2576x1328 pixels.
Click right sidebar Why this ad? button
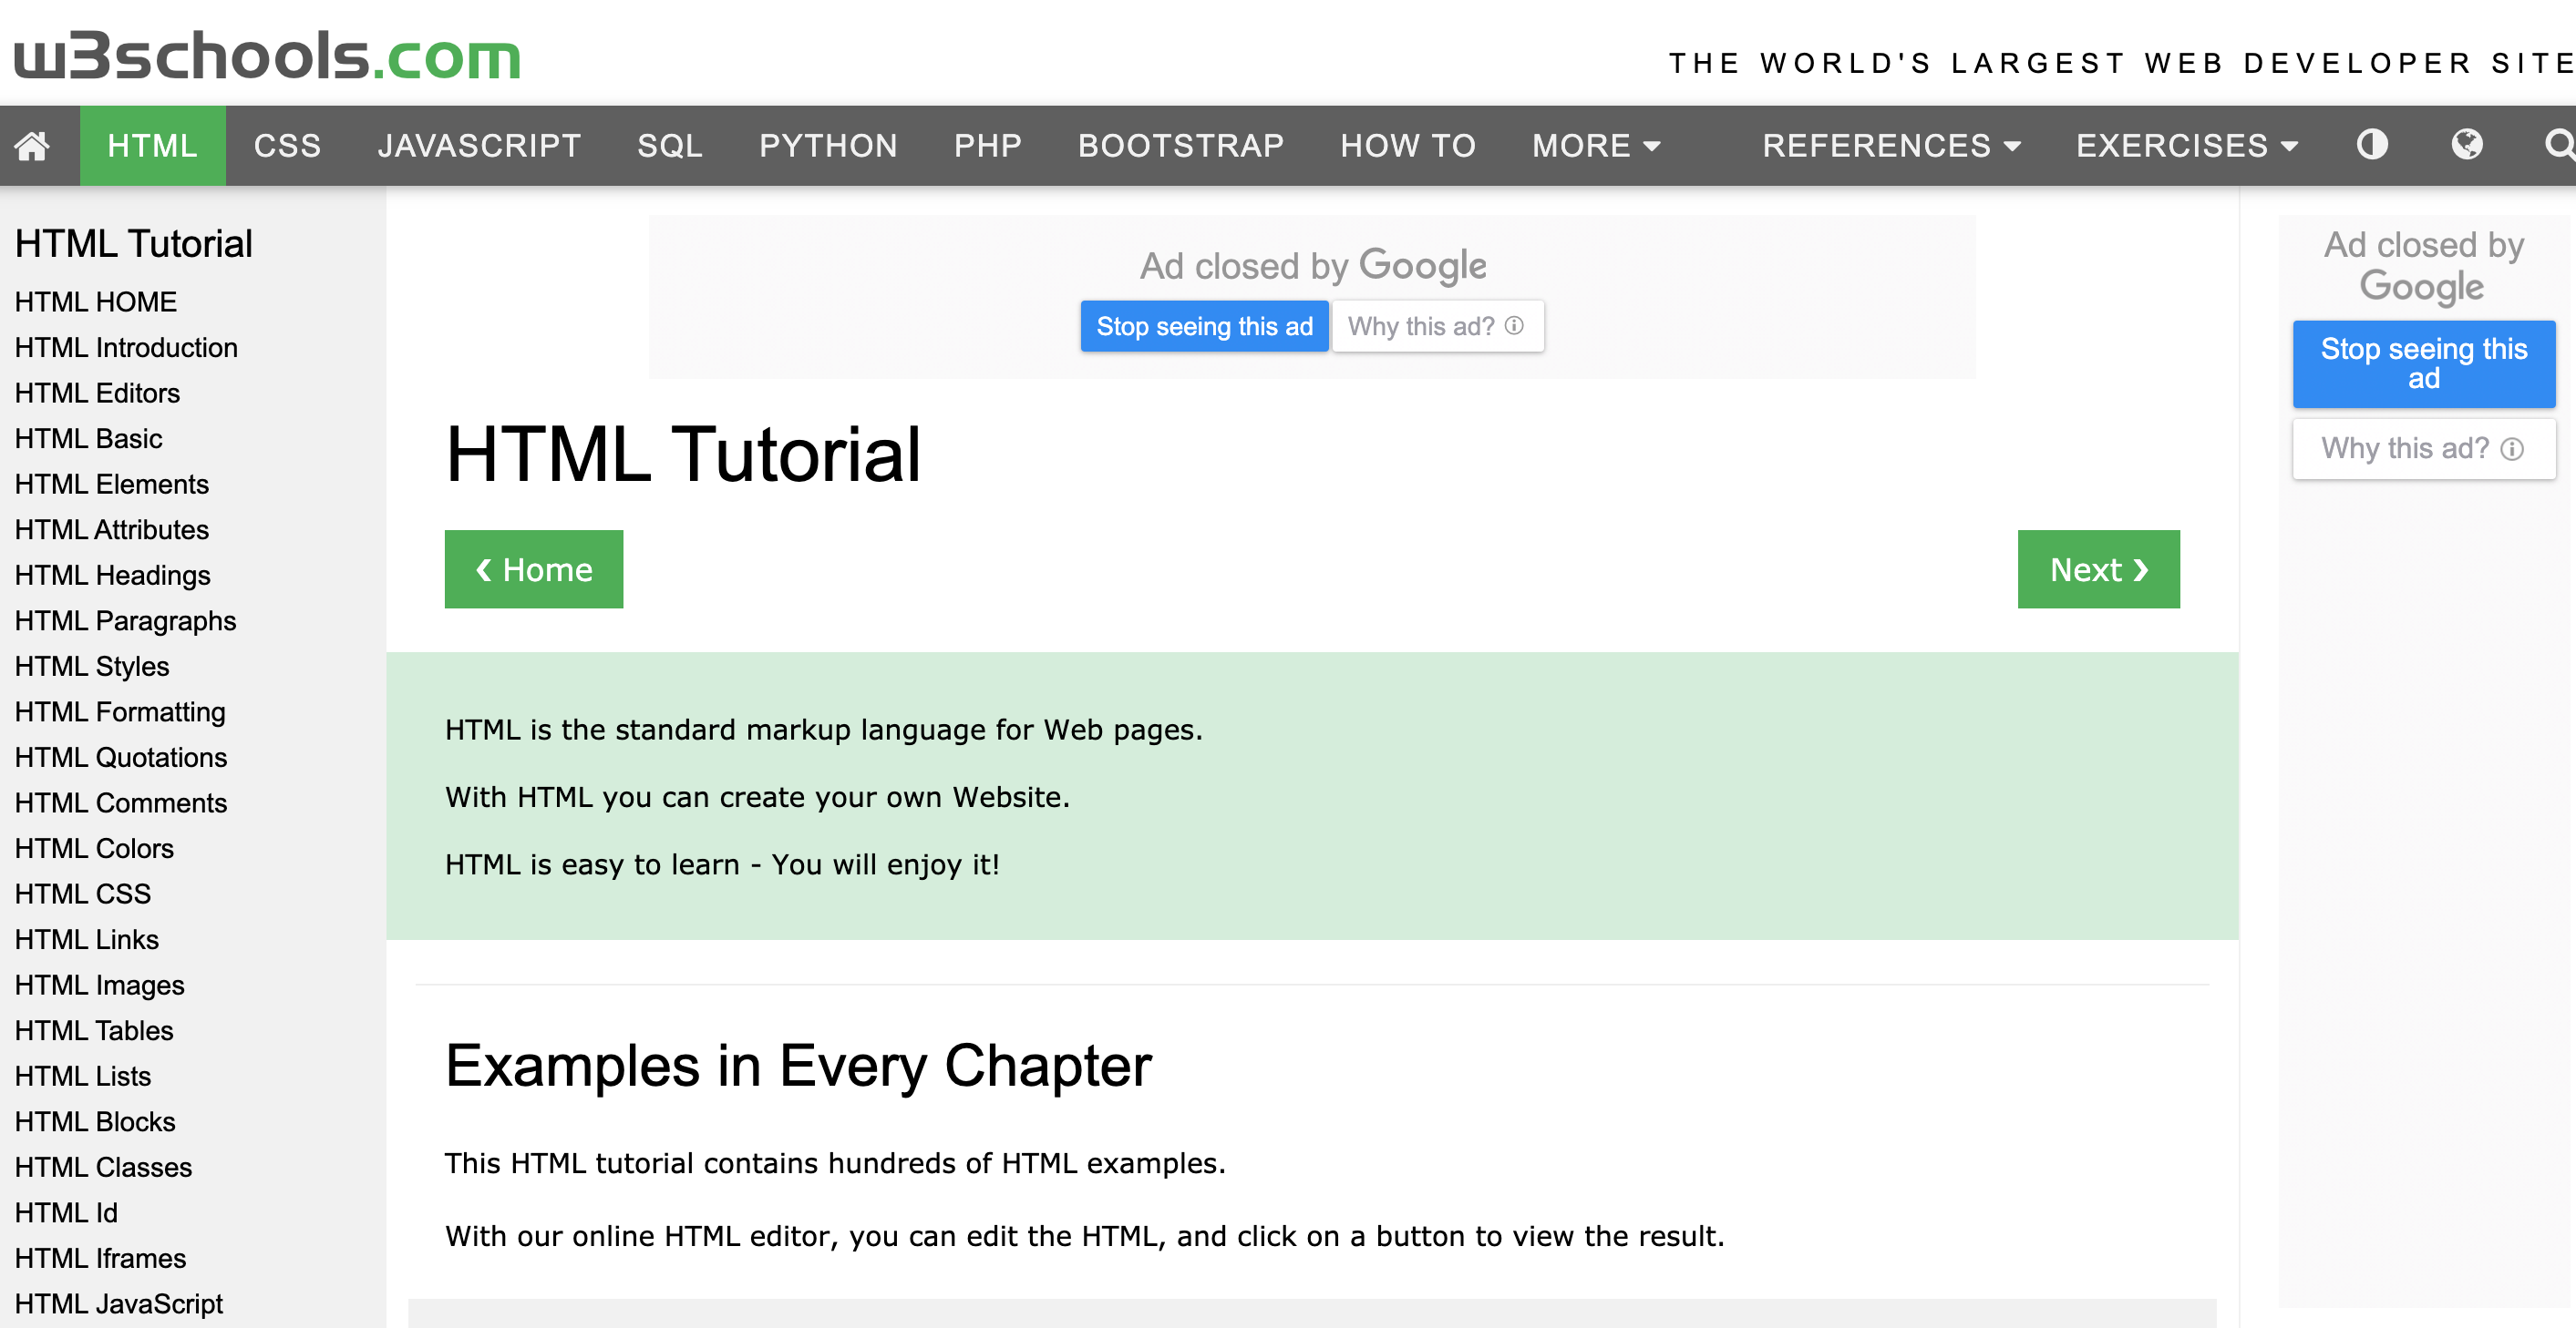point(2423,449)
